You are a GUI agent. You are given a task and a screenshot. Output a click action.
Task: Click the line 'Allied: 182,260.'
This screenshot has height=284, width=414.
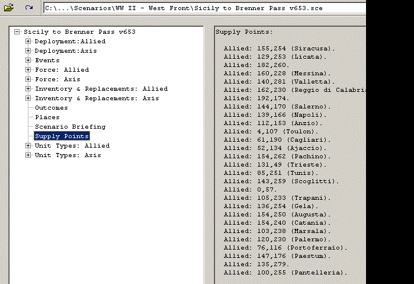(256, 65)
